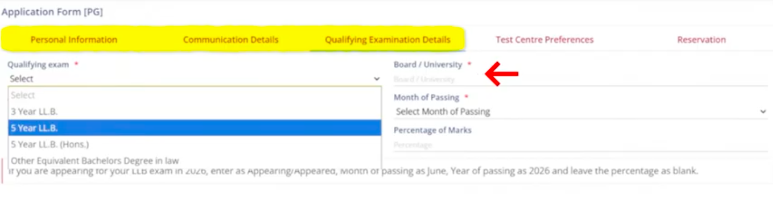Click the Qualifying exam dropdown chevron
Viewport: 773px width, 197px height.
click(377, 79)
